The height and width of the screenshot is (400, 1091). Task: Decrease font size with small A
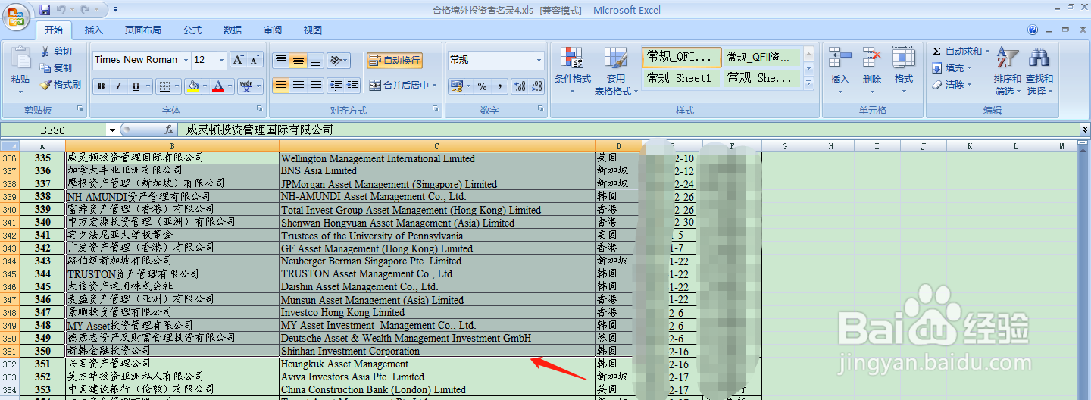point(255,60)
